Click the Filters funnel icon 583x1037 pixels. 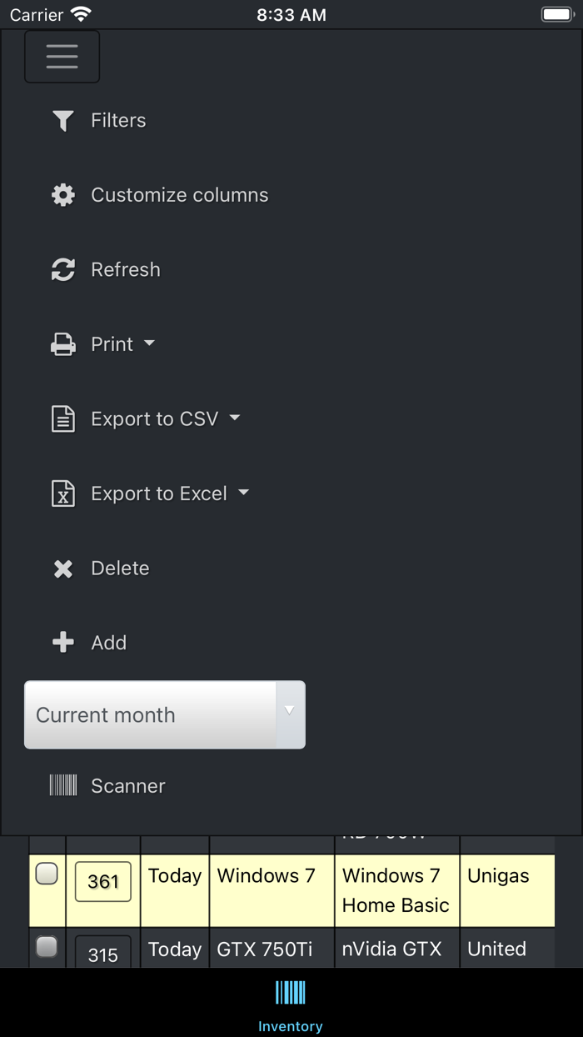pos(63,121)
